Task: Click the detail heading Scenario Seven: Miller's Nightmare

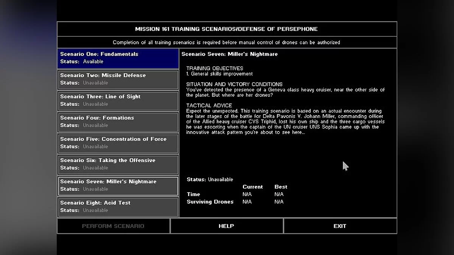Action: pos(230,54)
